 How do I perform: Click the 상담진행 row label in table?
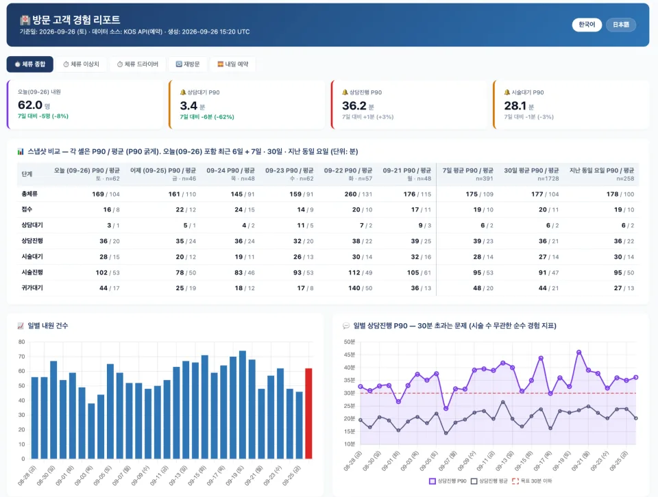tap(32, 240)
